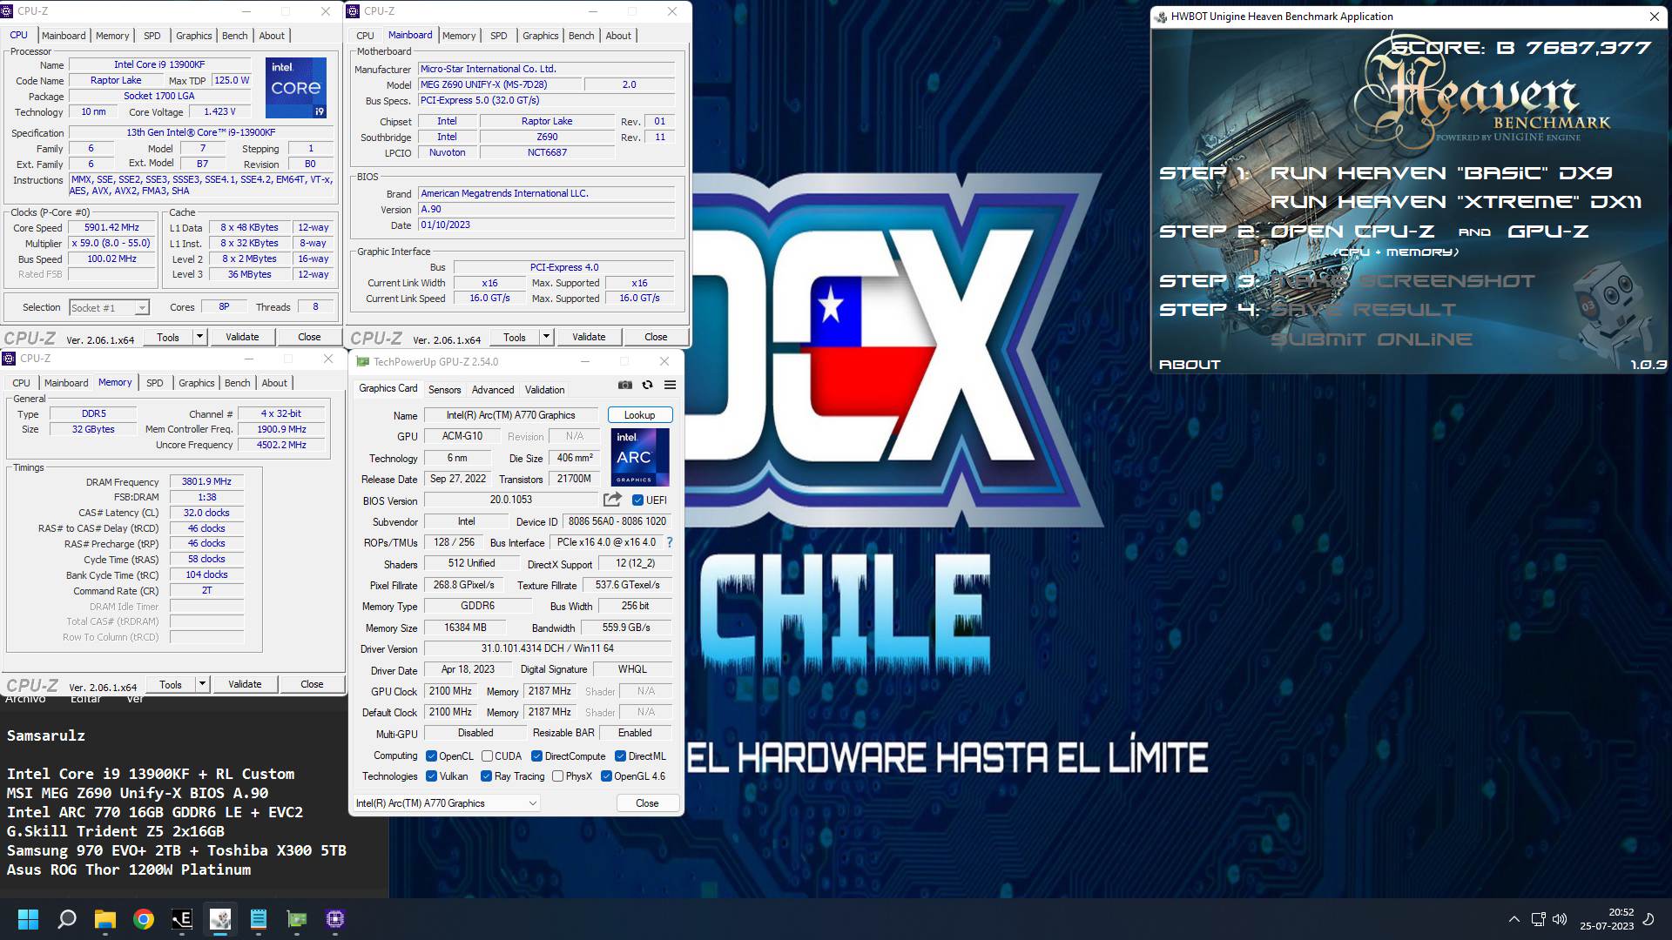Open HWBOT Heaven app in taskbar
The height and width of the screenshot is (940, 1672).
pyautogui.click(x=220, y=919)
